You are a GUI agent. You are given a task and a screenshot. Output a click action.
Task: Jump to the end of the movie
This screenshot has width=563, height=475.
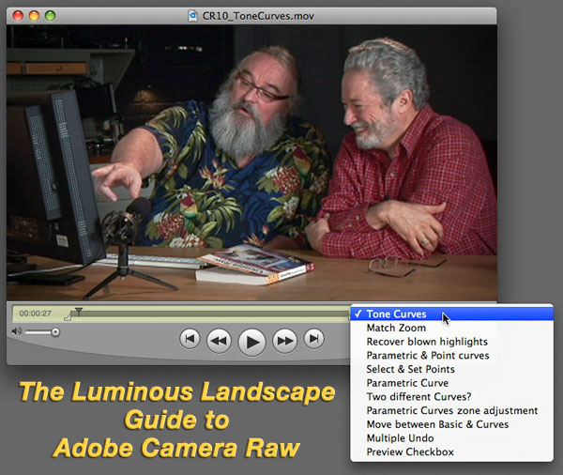313,339
